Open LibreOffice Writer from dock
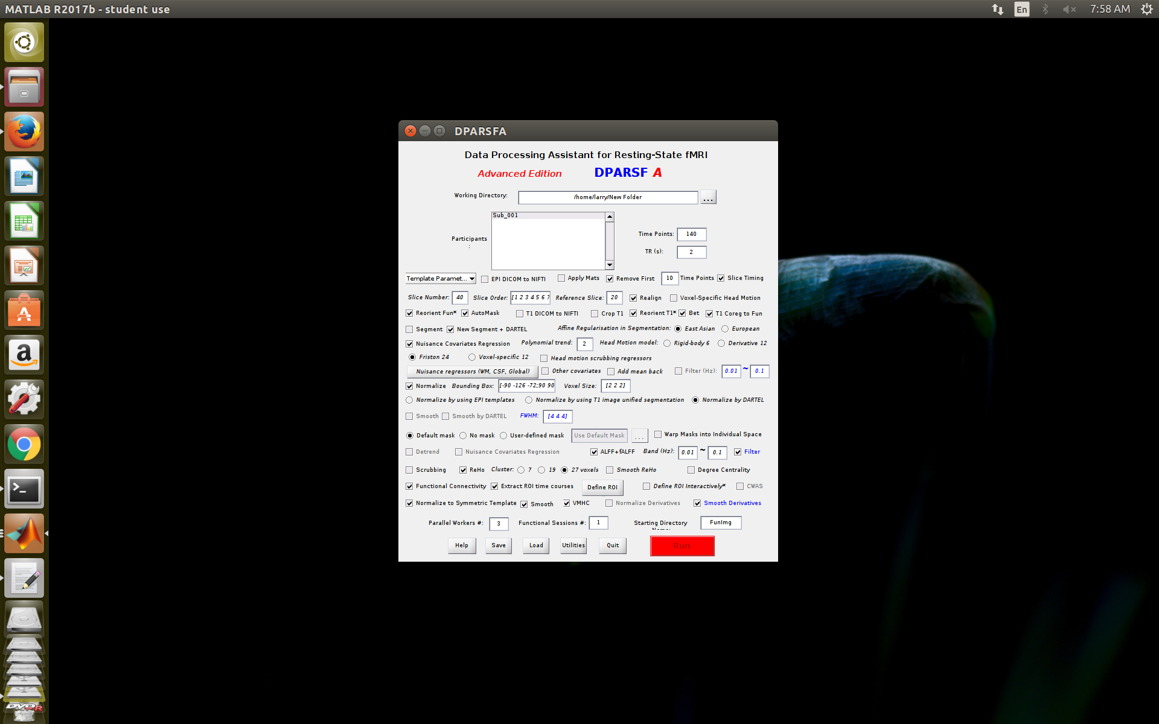 [24, 176]
